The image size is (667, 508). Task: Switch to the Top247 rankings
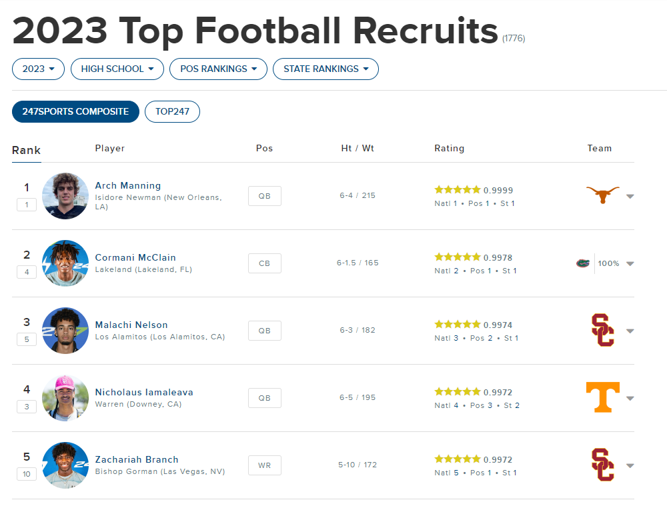[x=172, y=111]
